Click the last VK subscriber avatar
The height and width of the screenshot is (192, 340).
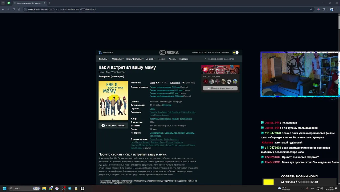[235, 82]
